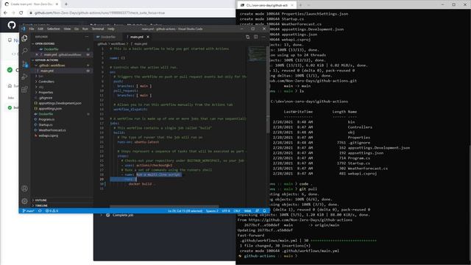Open the View menu in VS Code

(x=67, y=29)
